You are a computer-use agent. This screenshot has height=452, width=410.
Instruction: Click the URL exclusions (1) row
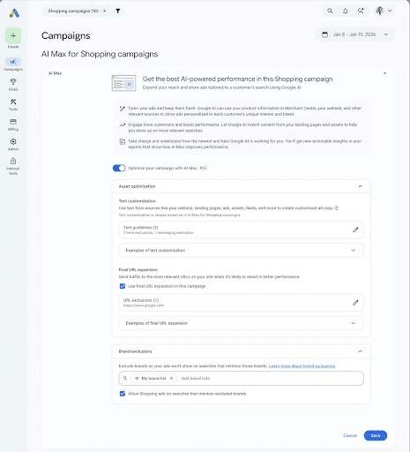[x=241, y=303]
